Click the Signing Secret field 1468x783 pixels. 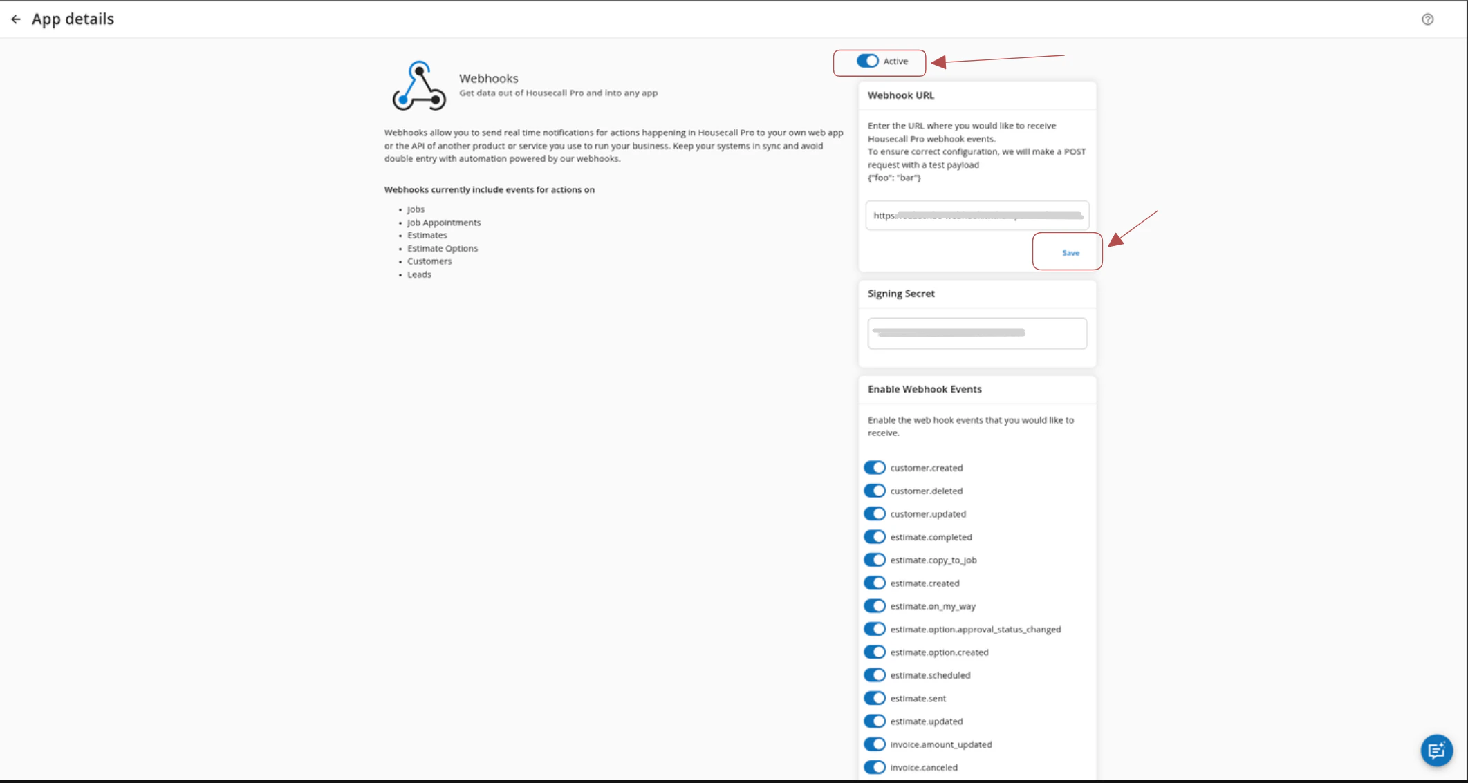[x=976, y=333]
